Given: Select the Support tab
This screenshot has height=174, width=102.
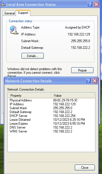Looking at the screenshot, I should coord(23,13).
